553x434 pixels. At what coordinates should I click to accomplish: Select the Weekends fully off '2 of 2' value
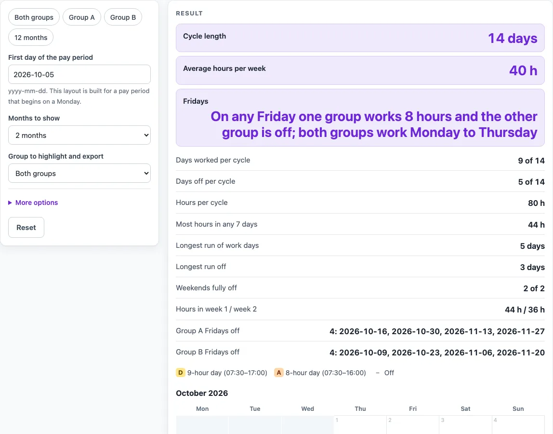(x=534, y=288)
